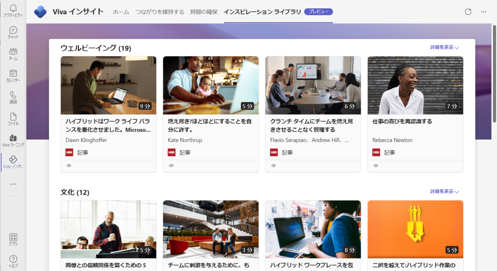This screenshot has height=271, width=497.
Task: Open the article 仕事の喜びを再認識する
Action: 402,121
